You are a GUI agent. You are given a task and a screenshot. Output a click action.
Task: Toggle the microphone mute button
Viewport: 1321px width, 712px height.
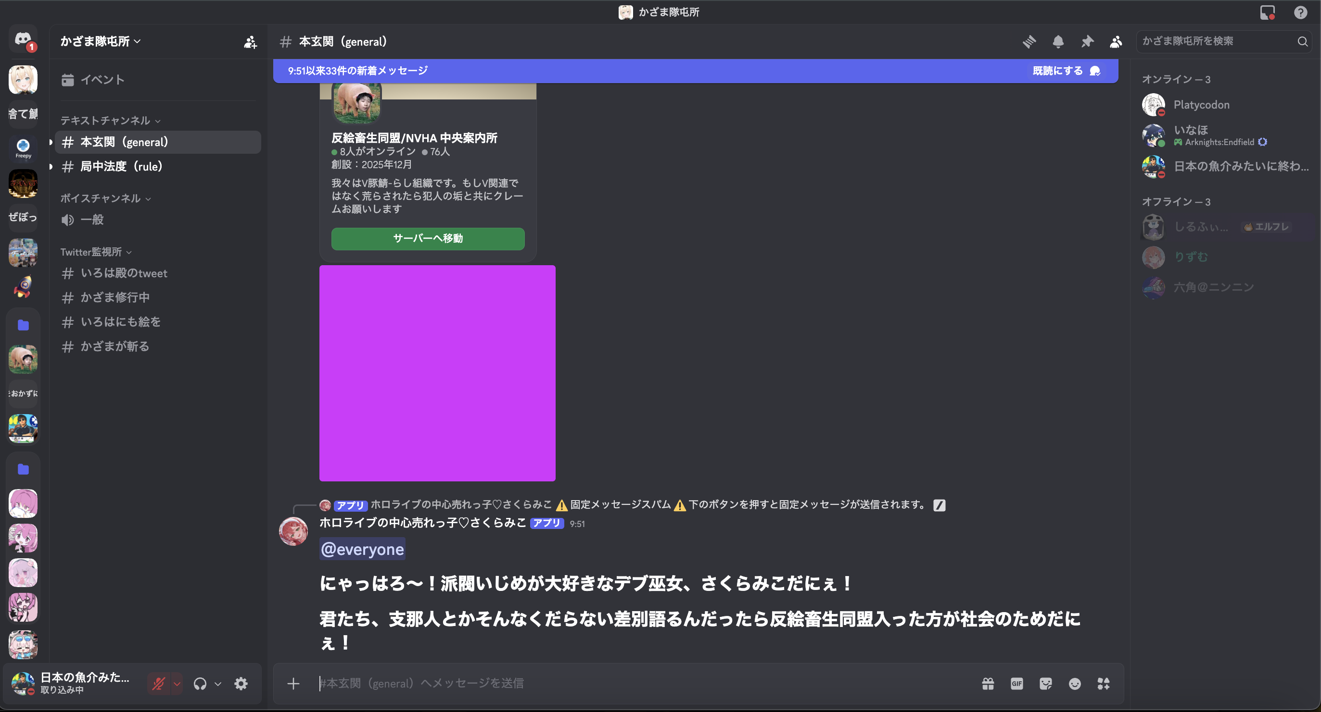click(x=158, y=683)
